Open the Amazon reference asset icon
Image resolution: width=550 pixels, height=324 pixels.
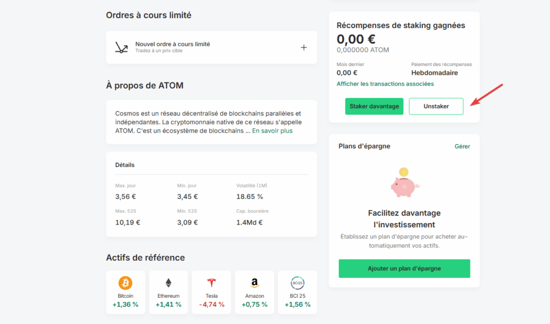[255, 283]
